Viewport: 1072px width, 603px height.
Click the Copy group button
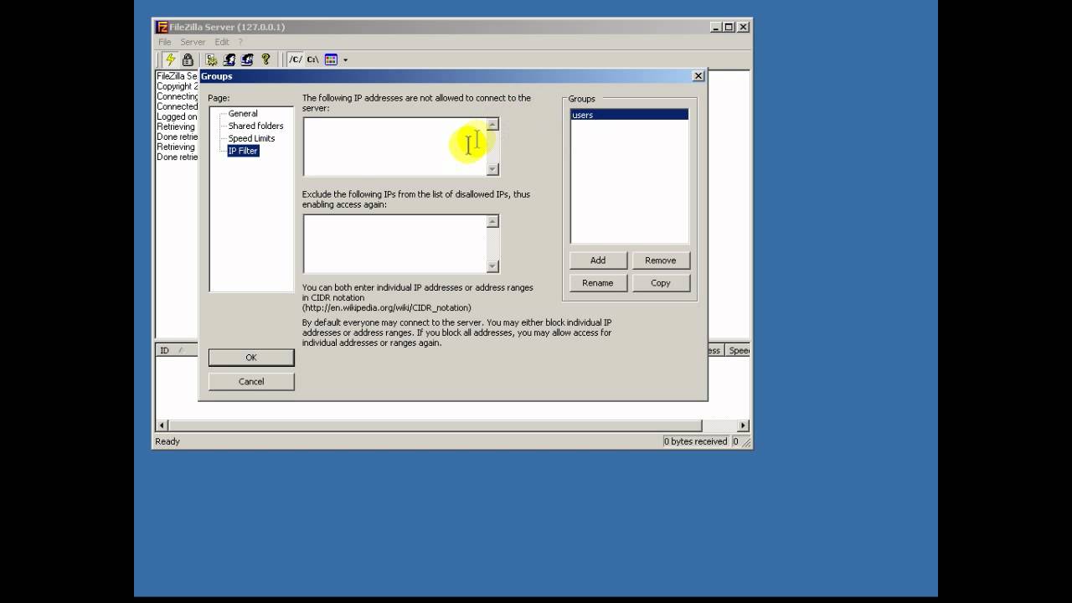[661, 283]
